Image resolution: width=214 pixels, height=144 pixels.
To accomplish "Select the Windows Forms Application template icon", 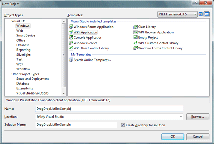I will (71, 27).
